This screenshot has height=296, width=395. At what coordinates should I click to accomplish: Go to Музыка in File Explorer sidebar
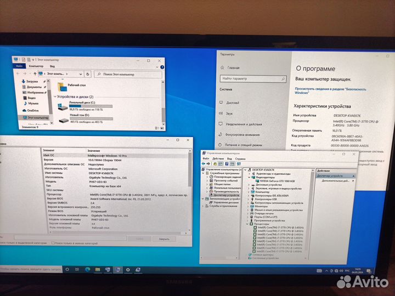pos(31,103)
